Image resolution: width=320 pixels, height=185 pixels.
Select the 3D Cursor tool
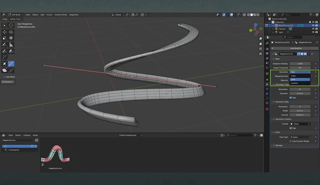(x=11, y=25)
